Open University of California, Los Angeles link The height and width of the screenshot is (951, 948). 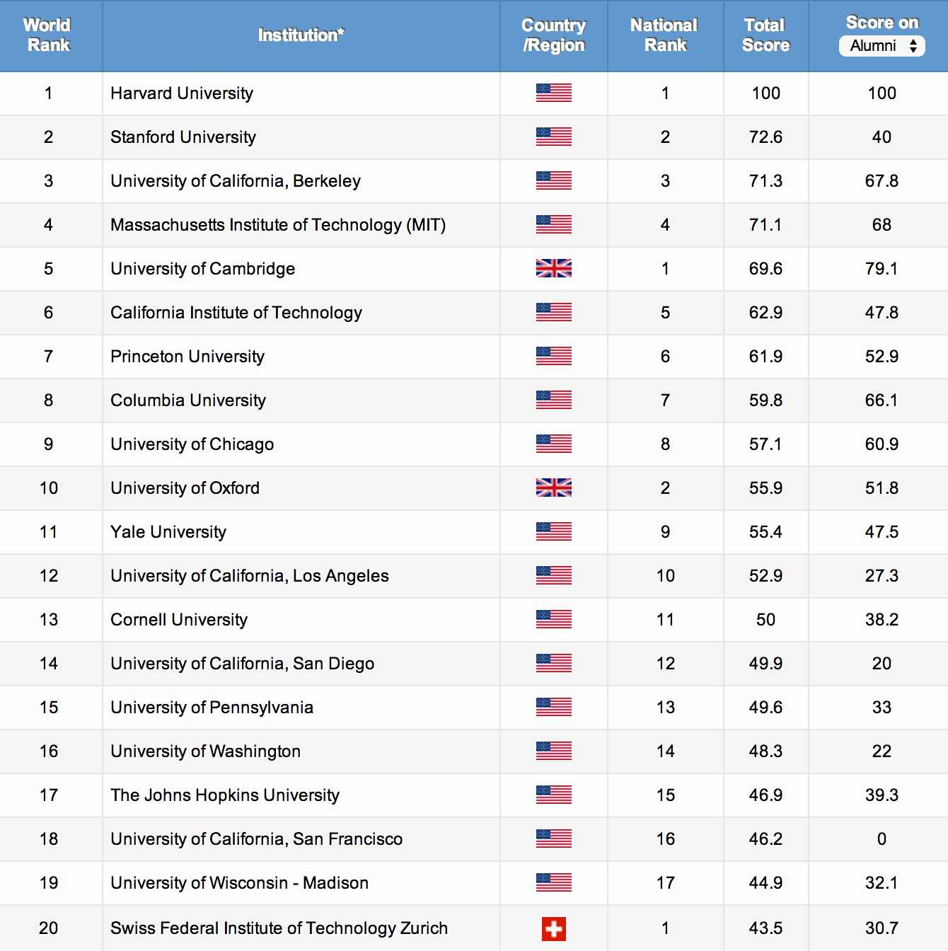[x=250, y=576]
